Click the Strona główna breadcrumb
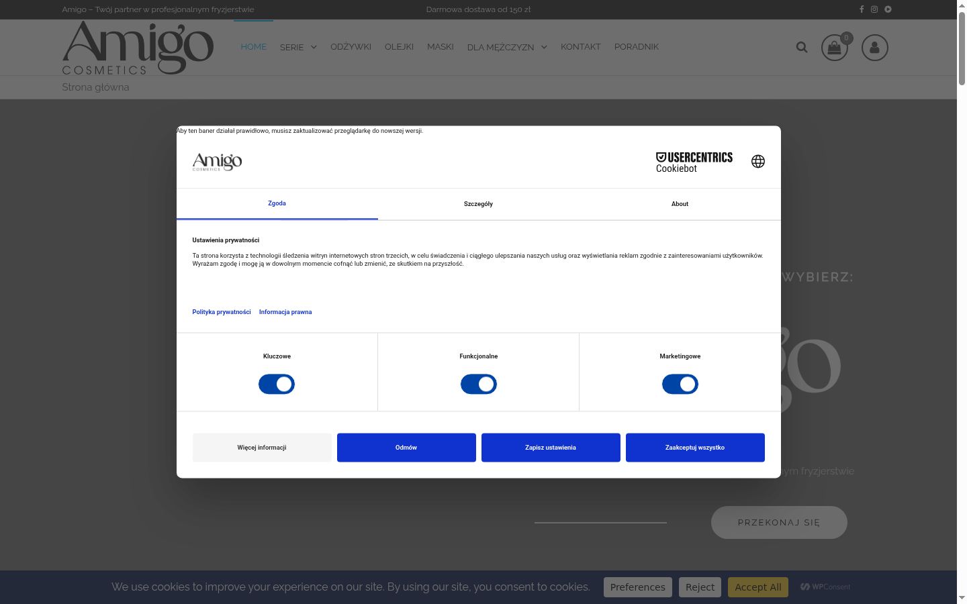967x604 pixels. 95,87
